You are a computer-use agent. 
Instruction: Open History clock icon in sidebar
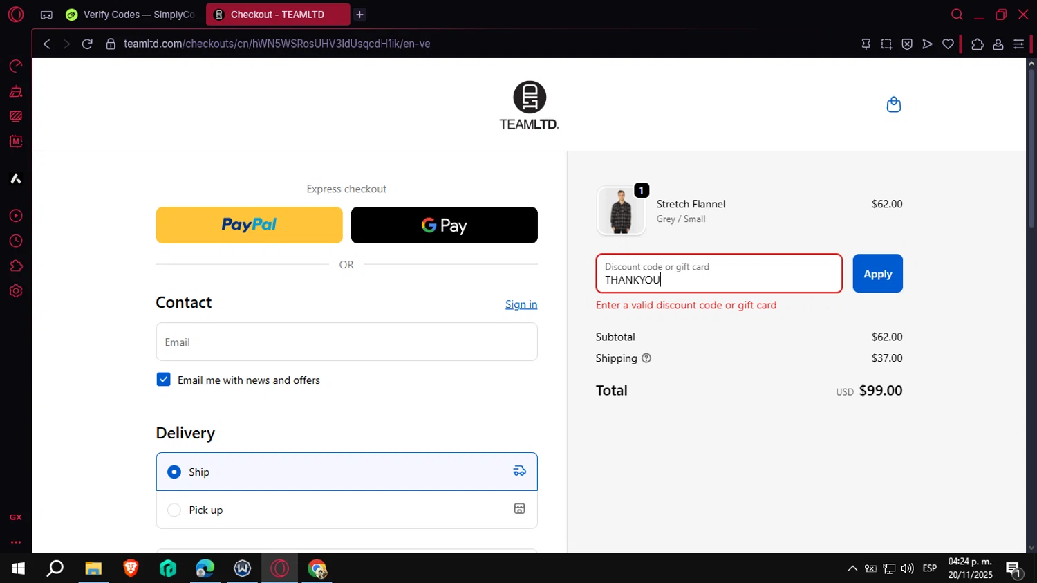tap(16, 241)
